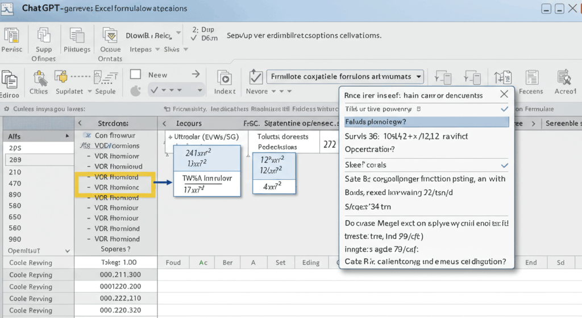
Task: Switch to the Ac tab
Action: [x=203, y=263]
